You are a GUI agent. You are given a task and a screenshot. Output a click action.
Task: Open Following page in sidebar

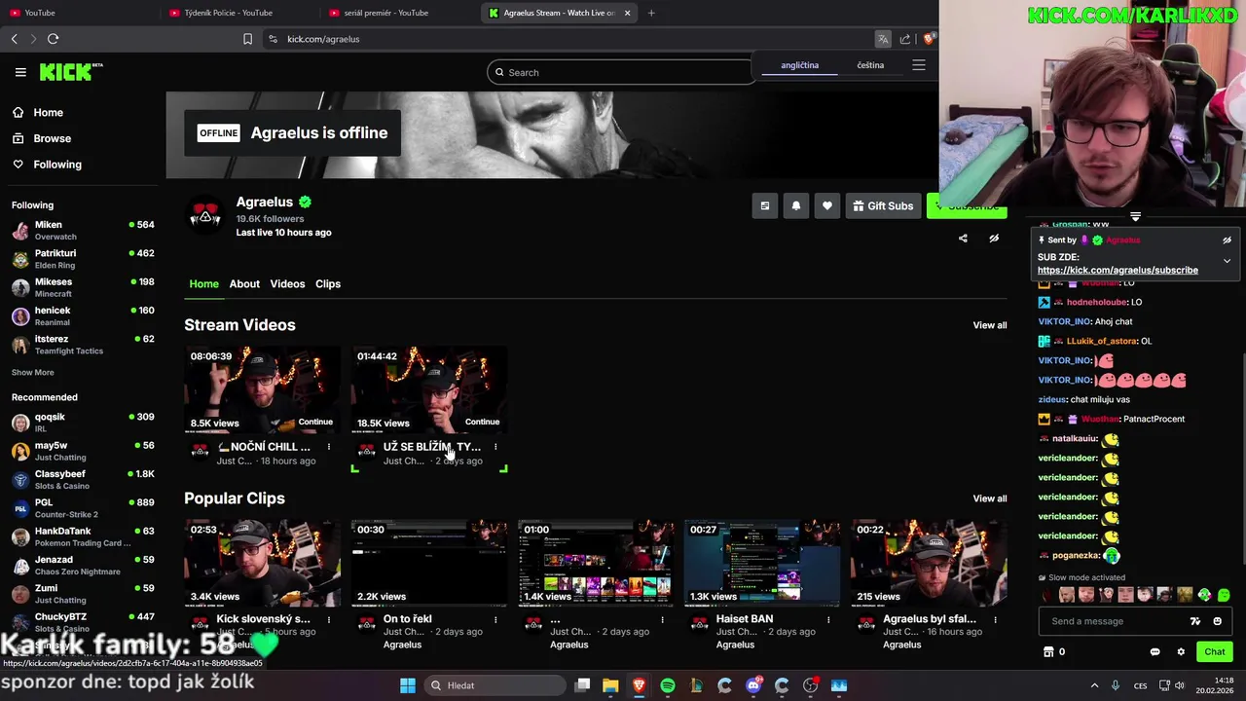coord(57,165)
